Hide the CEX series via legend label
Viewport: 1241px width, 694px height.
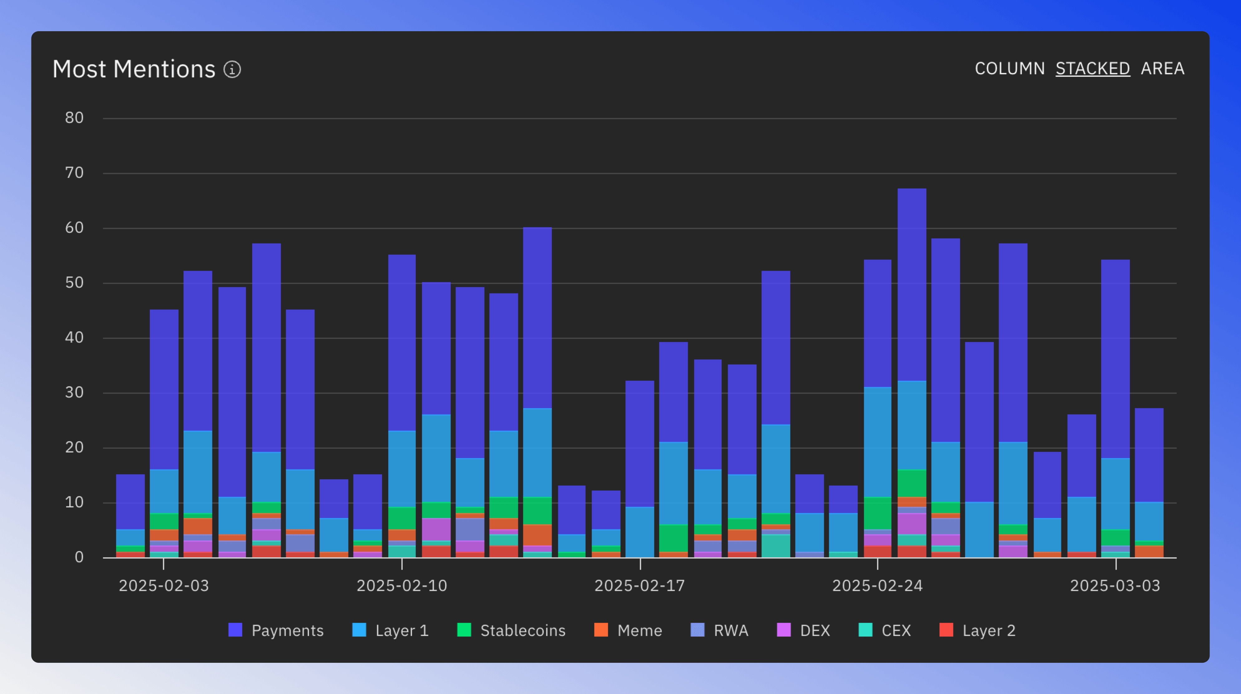pyautogui.click(x=896, y=630)
